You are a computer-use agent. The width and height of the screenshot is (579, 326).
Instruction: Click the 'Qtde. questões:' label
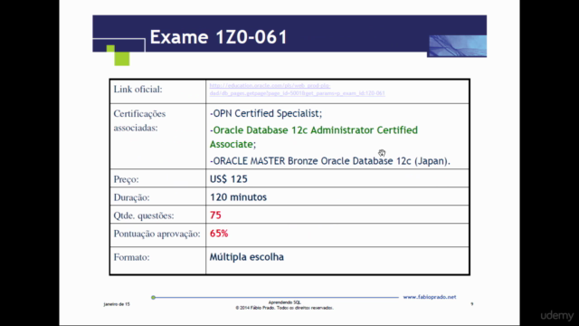coord(144,216)
